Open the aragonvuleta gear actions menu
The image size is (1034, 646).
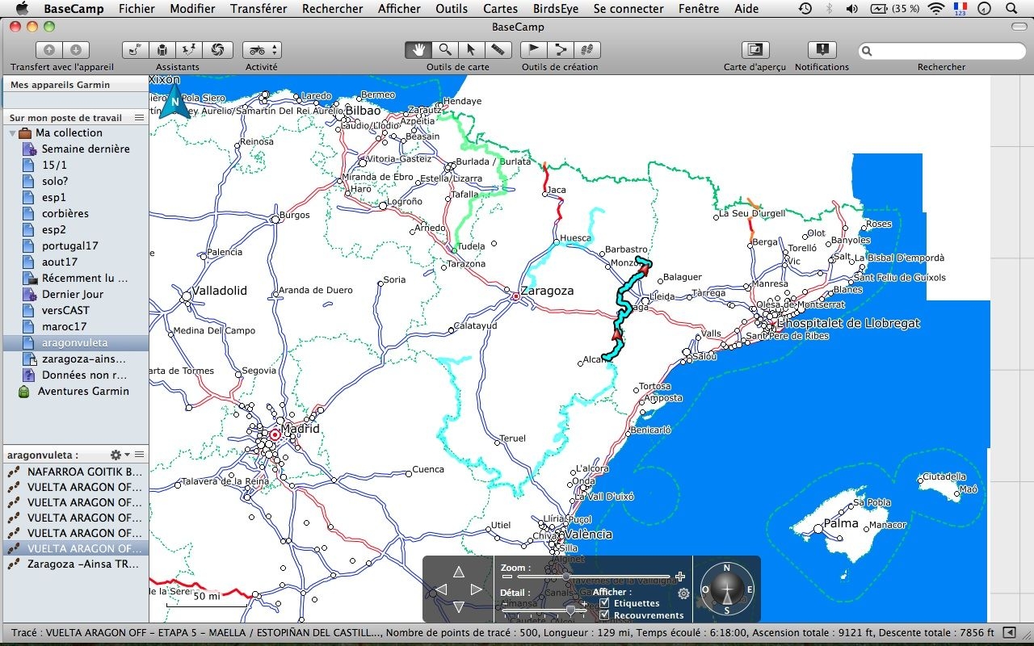click(119, 455)
